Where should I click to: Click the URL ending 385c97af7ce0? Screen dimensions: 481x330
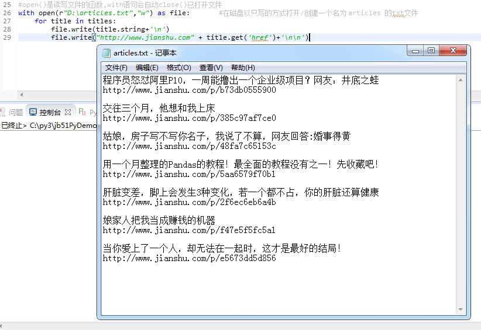(x=189, y=118)
